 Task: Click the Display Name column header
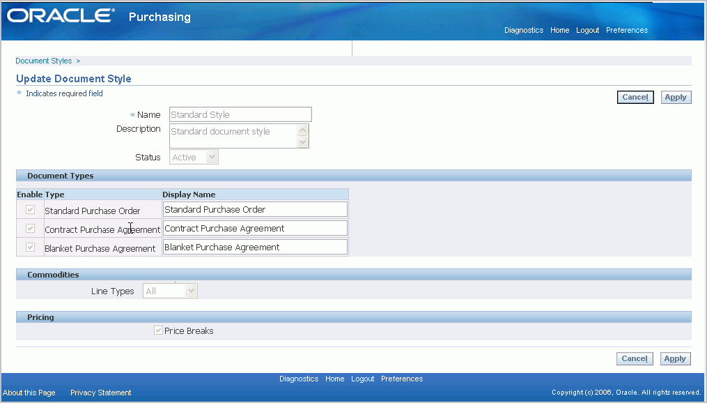(x=189, y=195)
